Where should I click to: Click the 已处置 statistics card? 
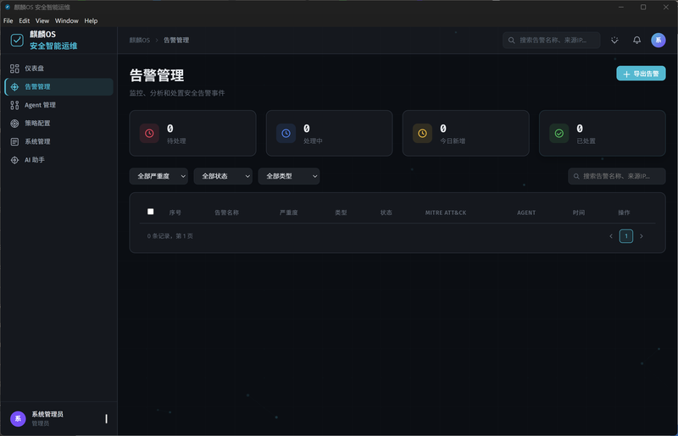[603, 133]
